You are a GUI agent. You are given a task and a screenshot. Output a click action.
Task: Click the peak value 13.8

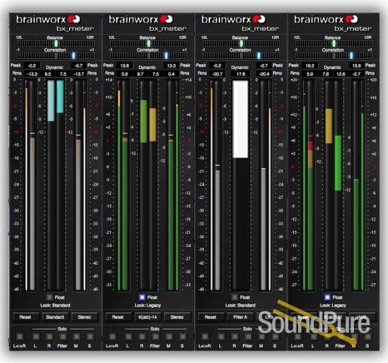124,66
